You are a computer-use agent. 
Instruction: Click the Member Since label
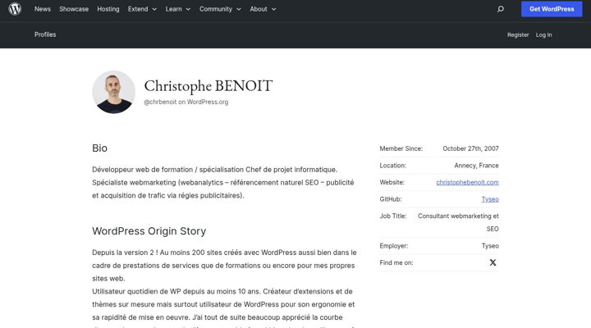(401, 148)
